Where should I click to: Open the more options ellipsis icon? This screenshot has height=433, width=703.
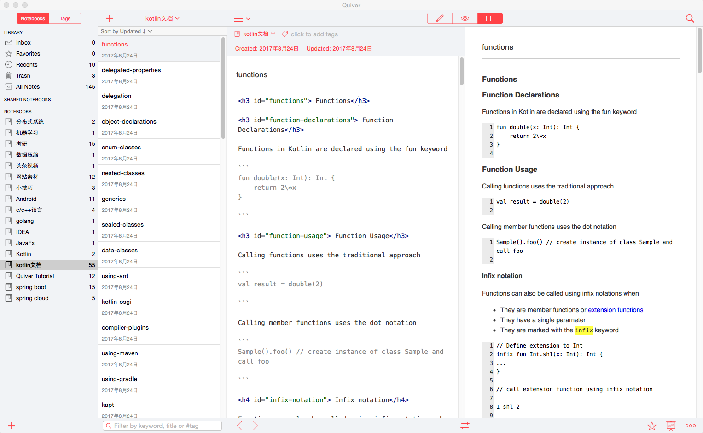coord(691,426)
